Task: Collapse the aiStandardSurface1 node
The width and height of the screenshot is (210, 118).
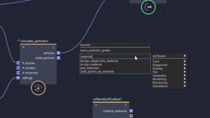Action: point(96,105)
